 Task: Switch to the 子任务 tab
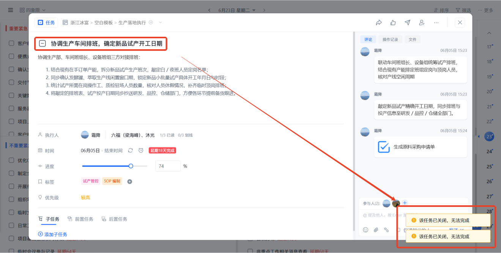[49, 219]
